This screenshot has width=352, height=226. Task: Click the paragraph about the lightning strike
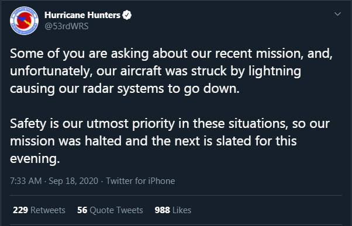click(x=171, y=71)
